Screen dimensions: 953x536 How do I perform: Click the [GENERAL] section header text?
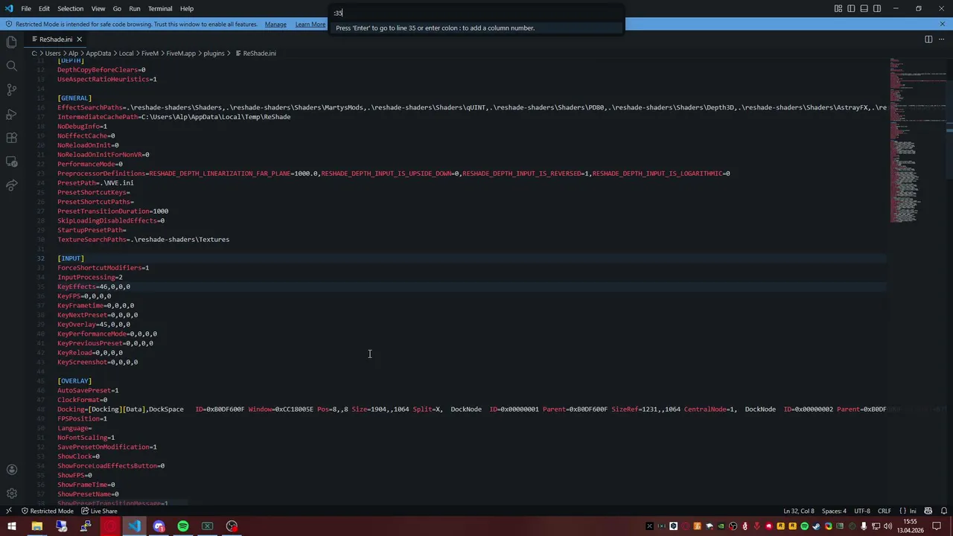coord(74,98)
